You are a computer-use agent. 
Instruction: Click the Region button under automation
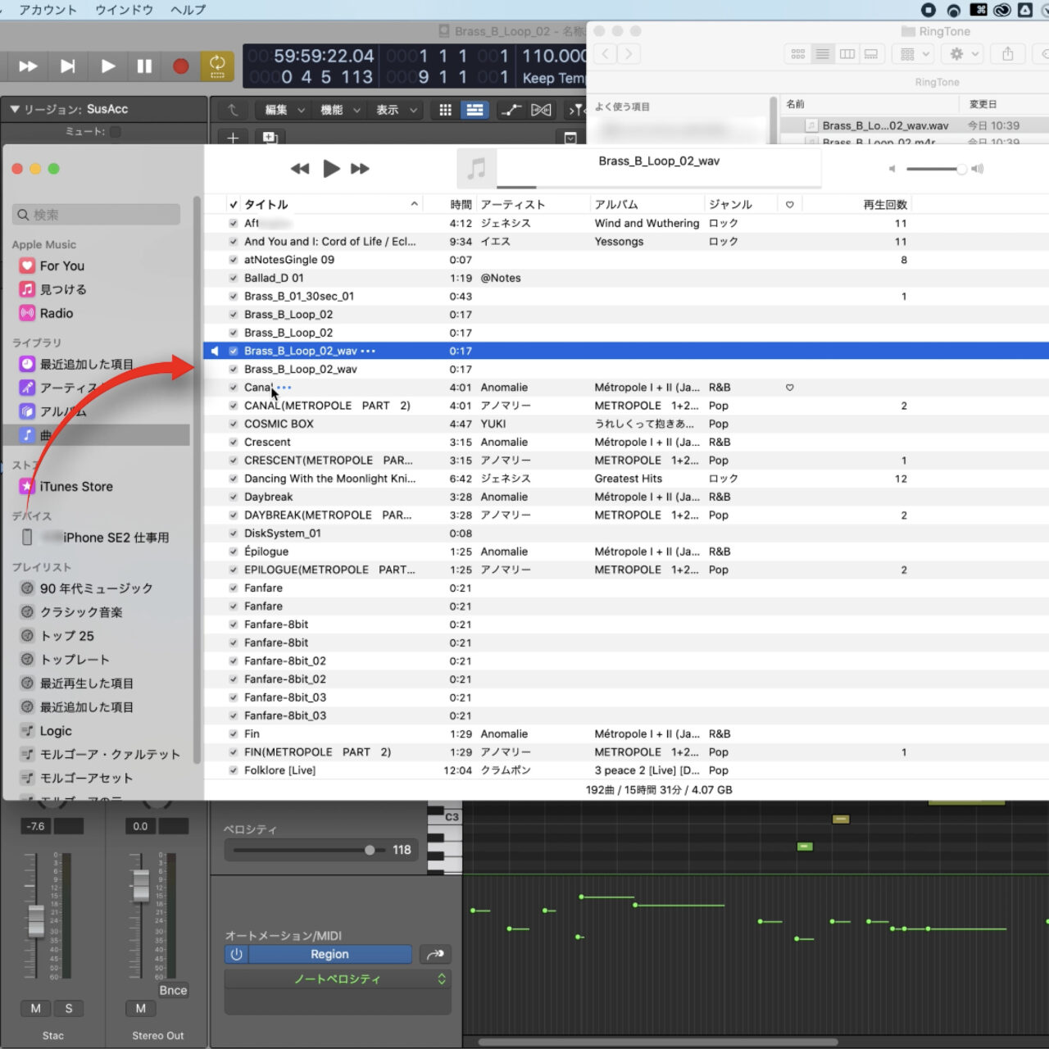tap(329, 955)
